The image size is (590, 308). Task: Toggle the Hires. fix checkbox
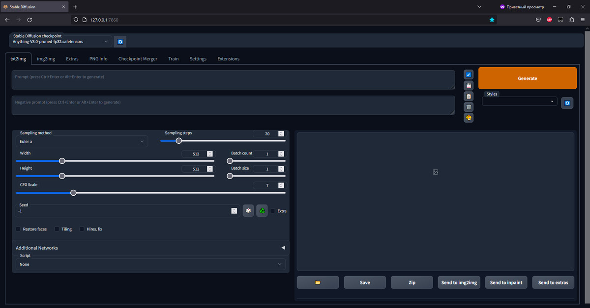coord(82,229)
